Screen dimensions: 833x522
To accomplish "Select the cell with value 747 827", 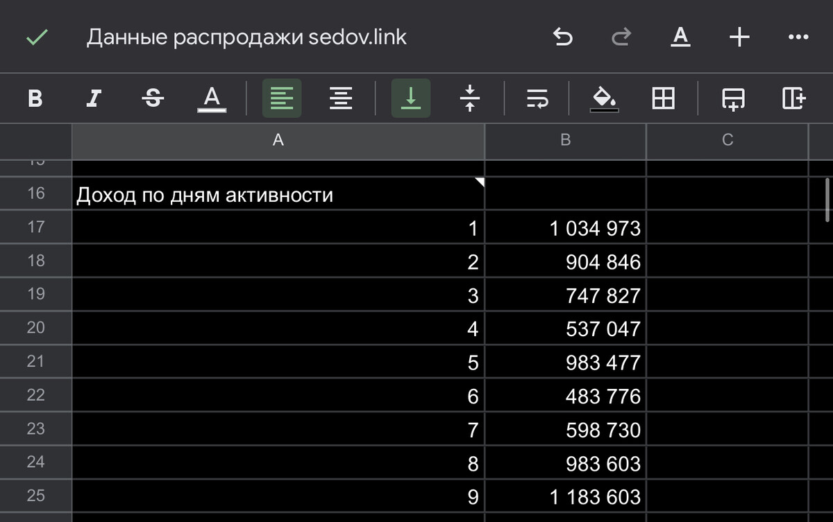I will (x=565, y=295).
